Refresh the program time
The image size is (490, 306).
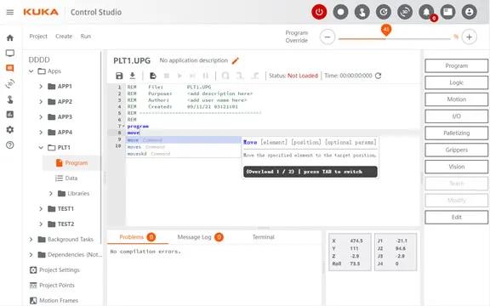[378, 76]
